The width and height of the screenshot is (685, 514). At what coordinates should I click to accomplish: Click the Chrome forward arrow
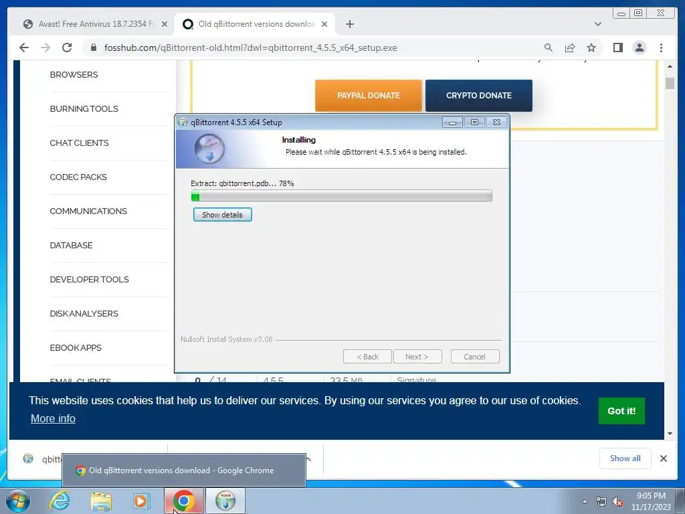tap(45, 48)
